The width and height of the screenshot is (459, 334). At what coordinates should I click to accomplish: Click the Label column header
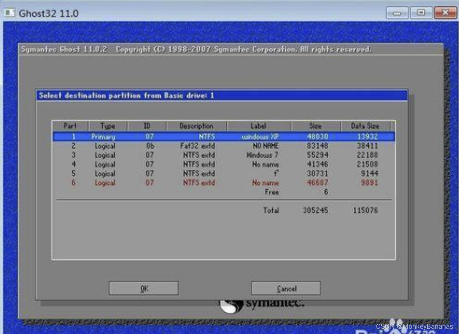pos(259,126)
